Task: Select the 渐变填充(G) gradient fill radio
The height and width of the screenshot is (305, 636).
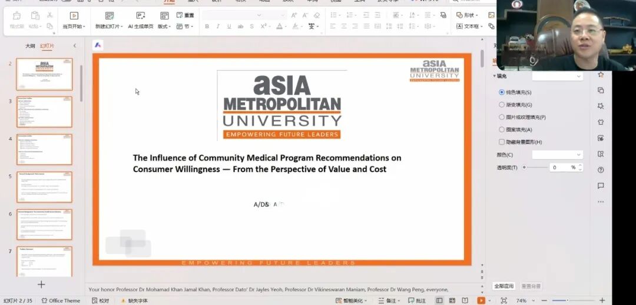Action: [x=502, y=105]
